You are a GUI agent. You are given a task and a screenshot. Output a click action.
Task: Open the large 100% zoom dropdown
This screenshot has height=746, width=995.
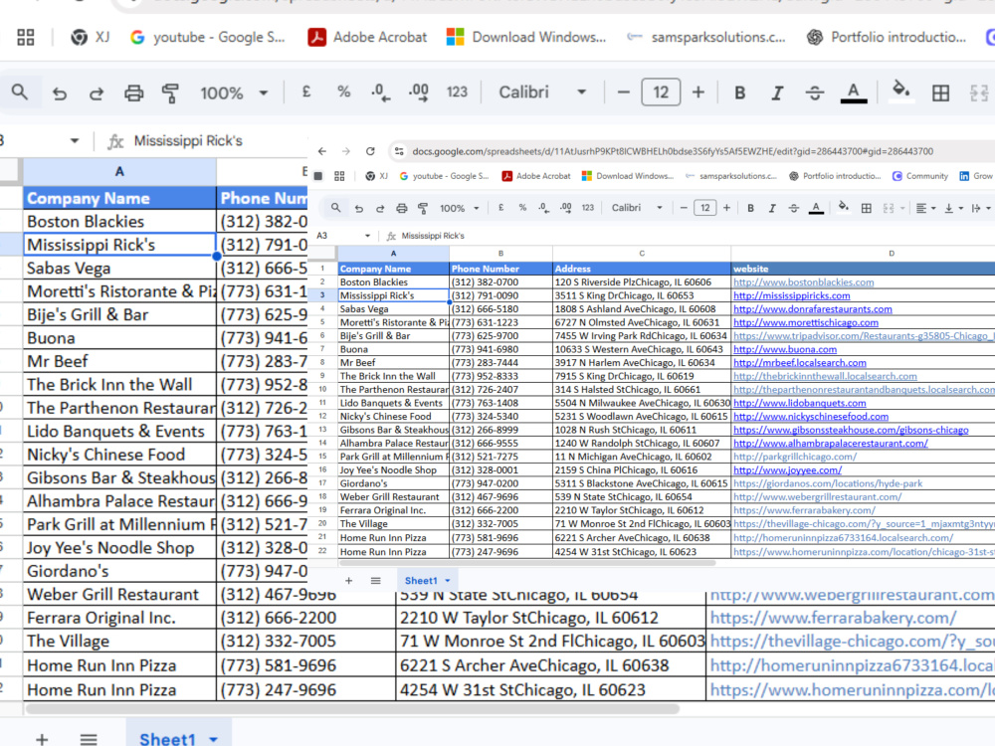coord(234,93)
